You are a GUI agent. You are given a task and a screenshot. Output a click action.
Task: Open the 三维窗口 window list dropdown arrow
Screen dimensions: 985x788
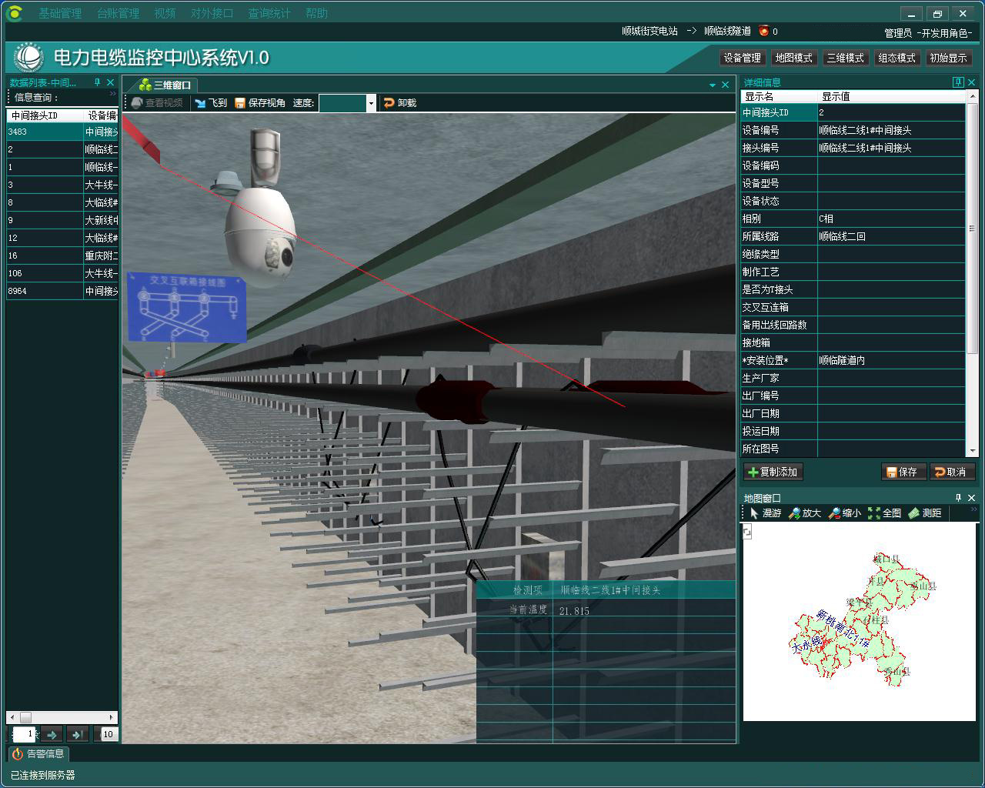click(x=713, y=85)
